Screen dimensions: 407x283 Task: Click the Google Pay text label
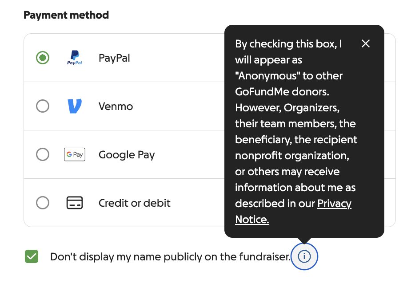[x=127, y=155]
